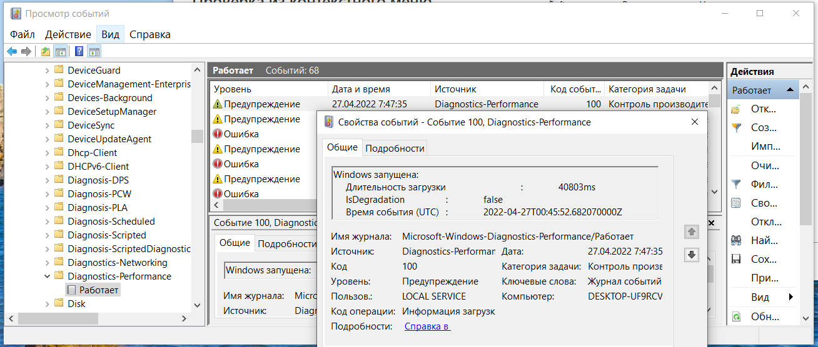
Task: Click the folder icon of the Disk node
Action: click(x=59, y=304)
